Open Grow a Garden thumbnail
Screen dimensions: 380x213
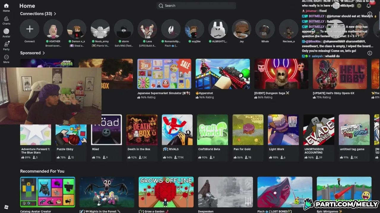tap(166, 192)
